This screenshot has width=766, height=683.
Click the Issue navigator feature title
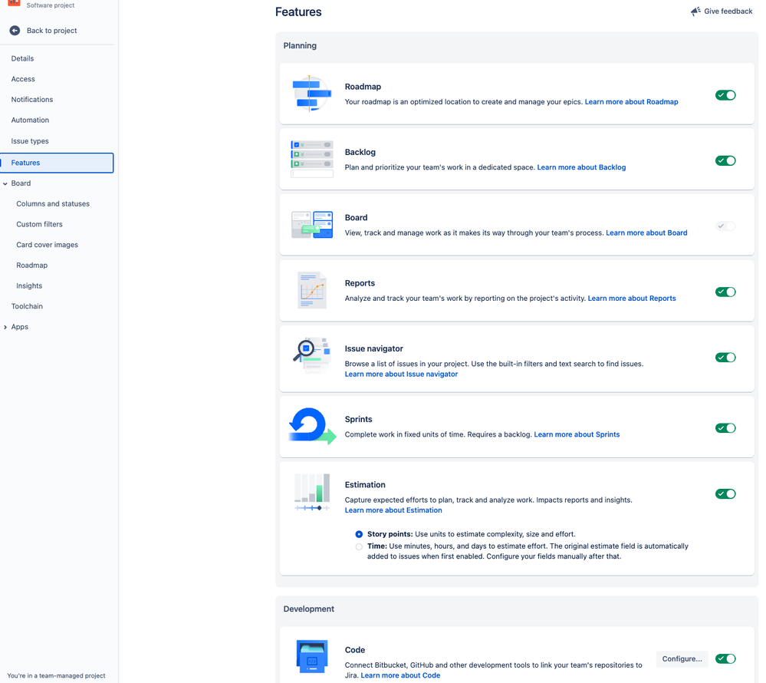(x=373, y=349)
